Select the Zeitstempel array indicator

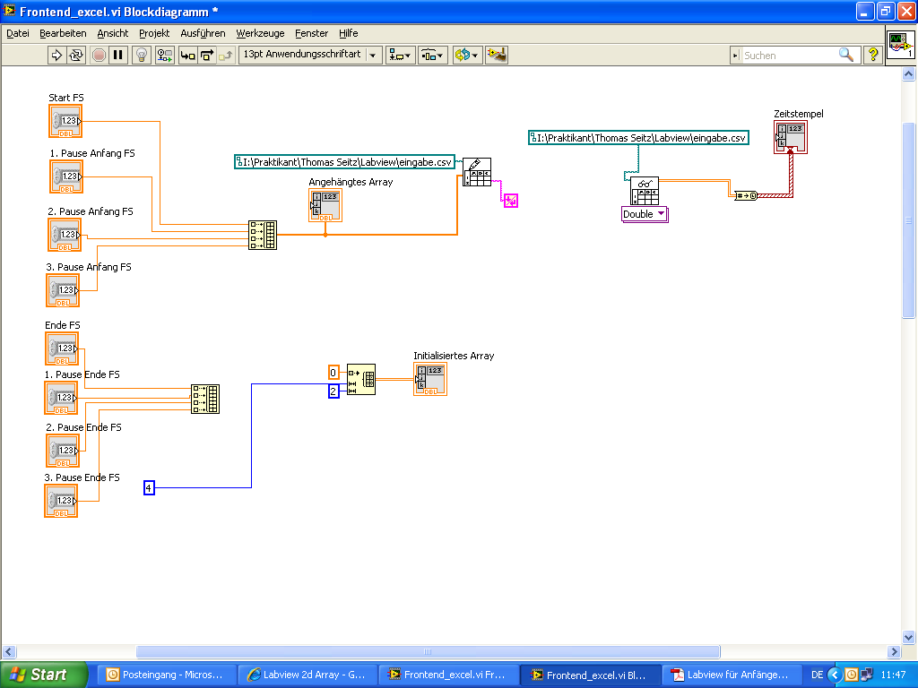791,137
